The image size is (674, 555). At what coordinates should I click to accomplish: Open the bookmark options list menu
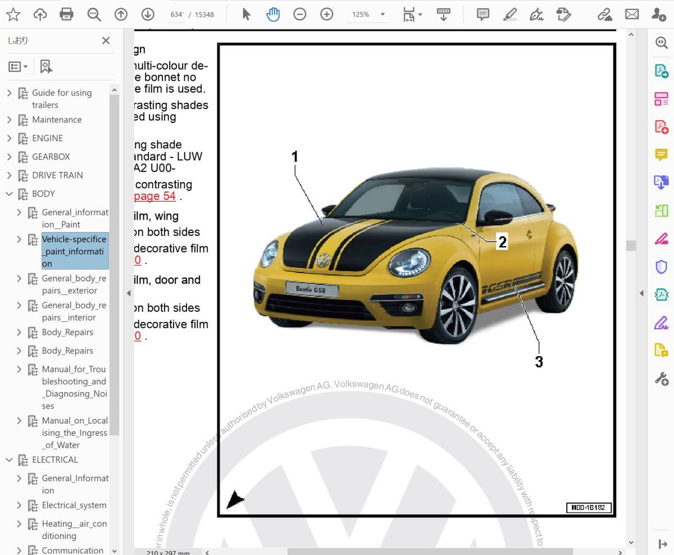tap(18, 67)
